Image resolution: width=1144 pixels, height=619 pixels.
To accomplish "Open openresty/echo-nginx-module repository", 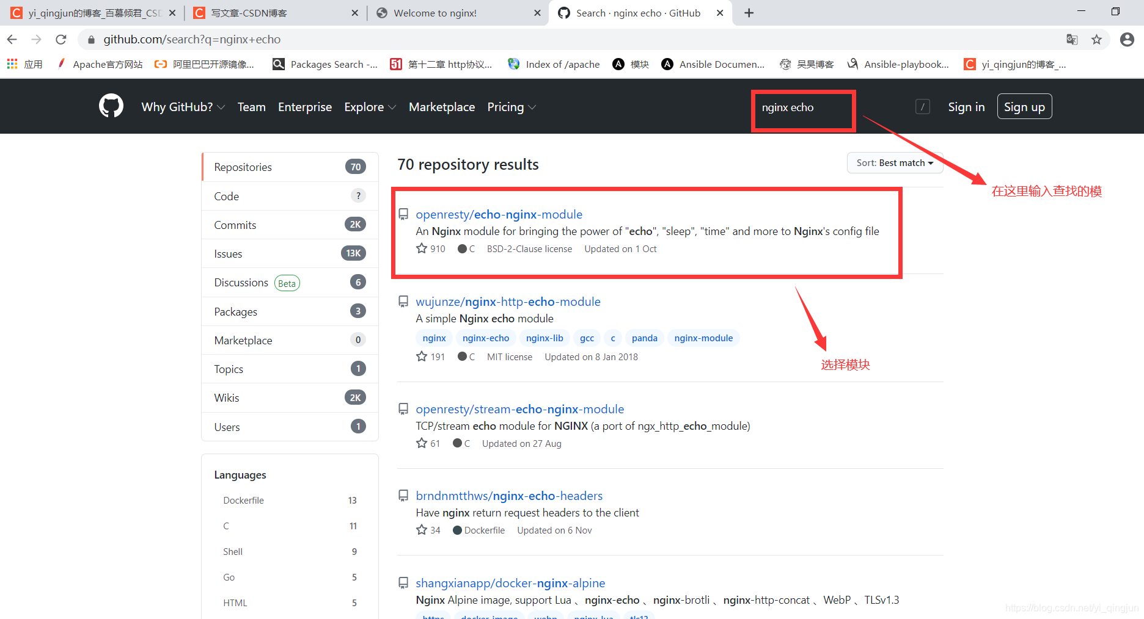I will 499,214.
